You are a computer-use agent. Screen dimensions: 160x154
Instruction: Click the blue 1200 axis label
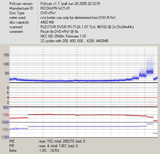tap(5, 137)
